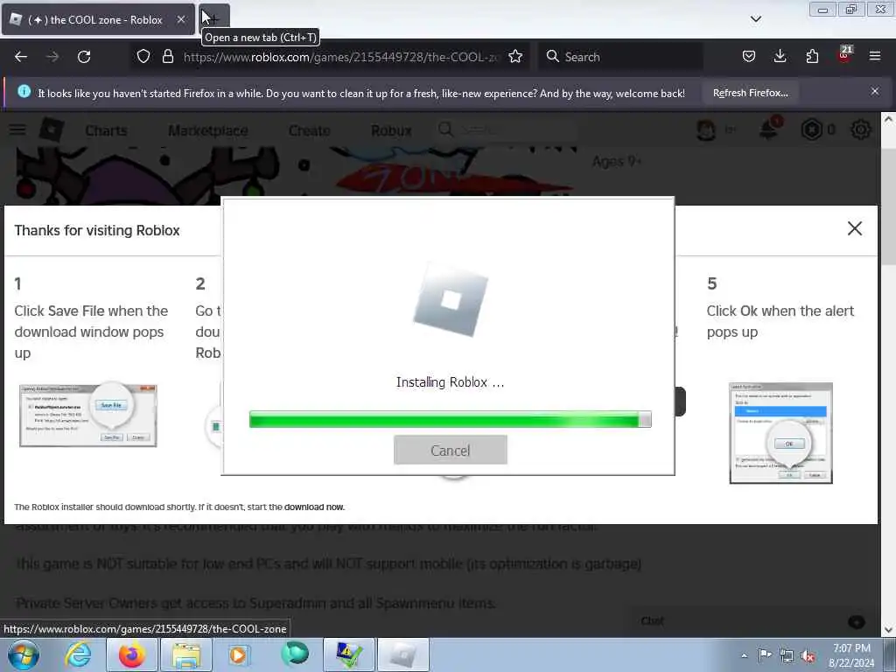The image size is (896, 672).
Task: Open the Roblox notifications bell
Action: [769, 130]
